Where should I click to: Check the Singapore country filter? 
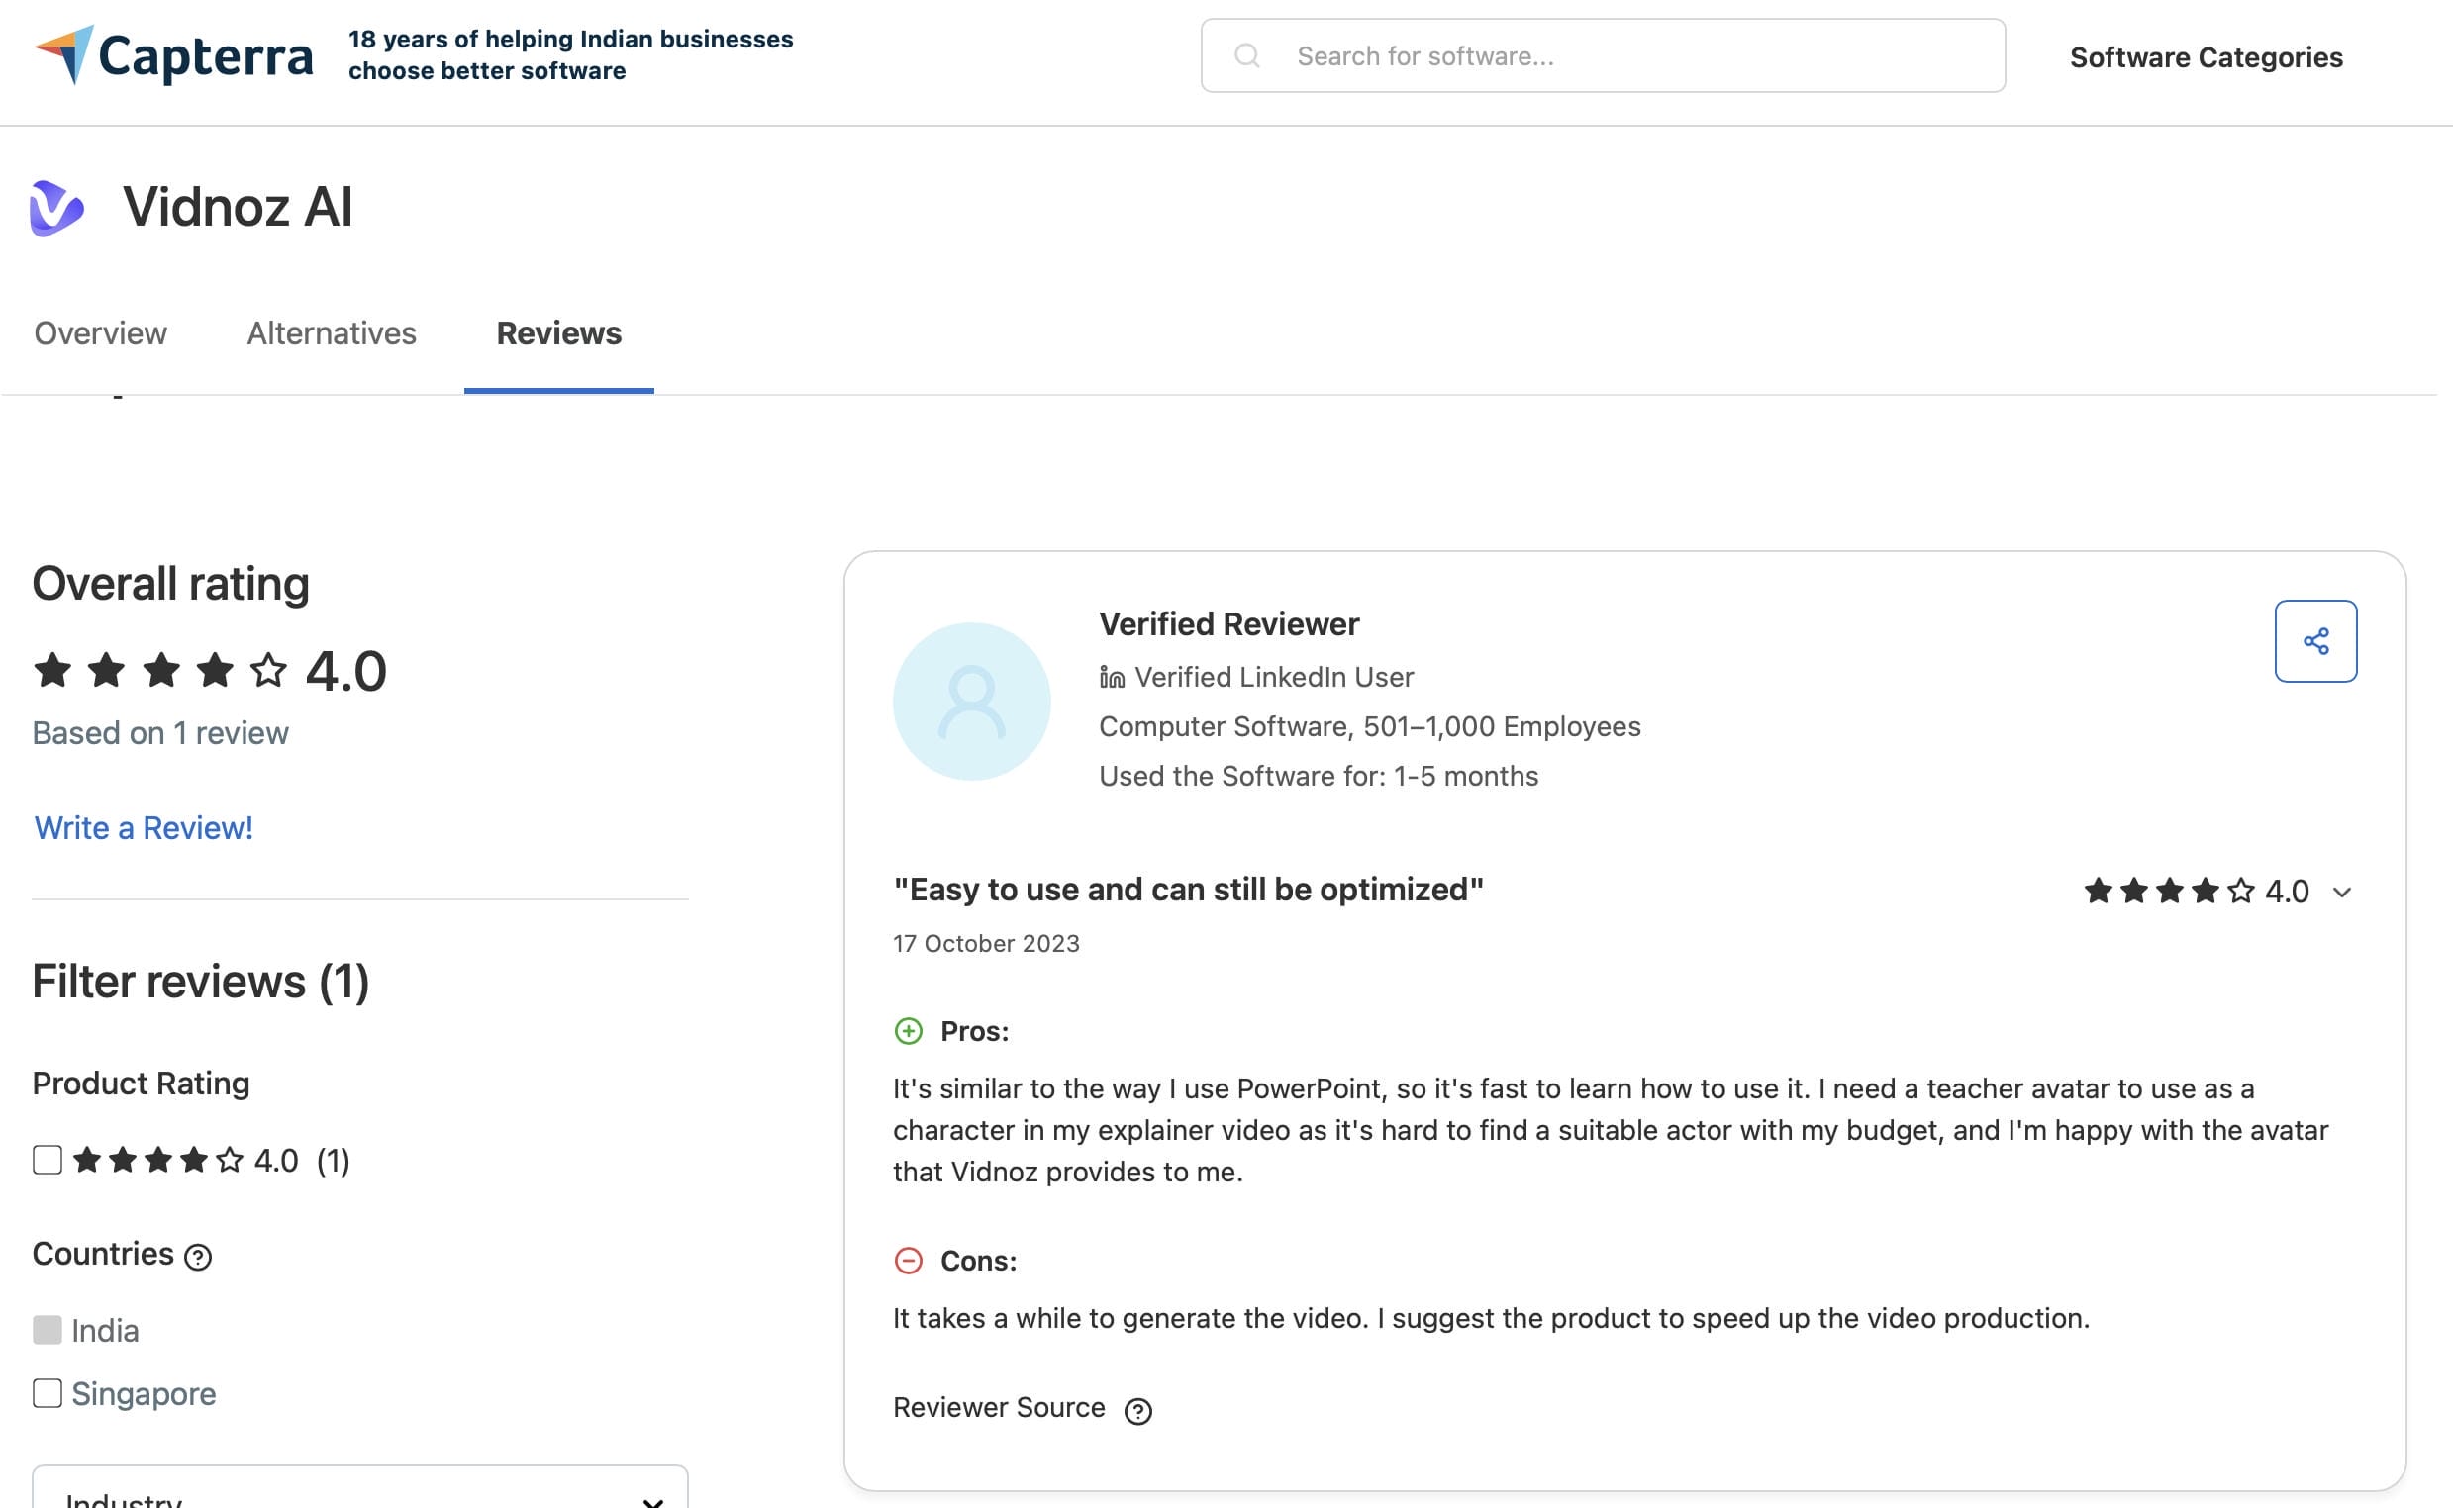[47, 1393]
